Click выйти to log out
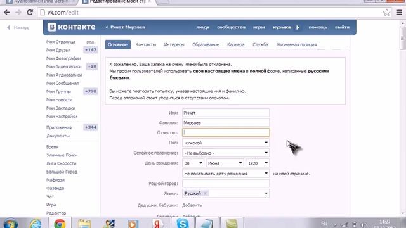The image size is (406, 228). click(342, 27)
